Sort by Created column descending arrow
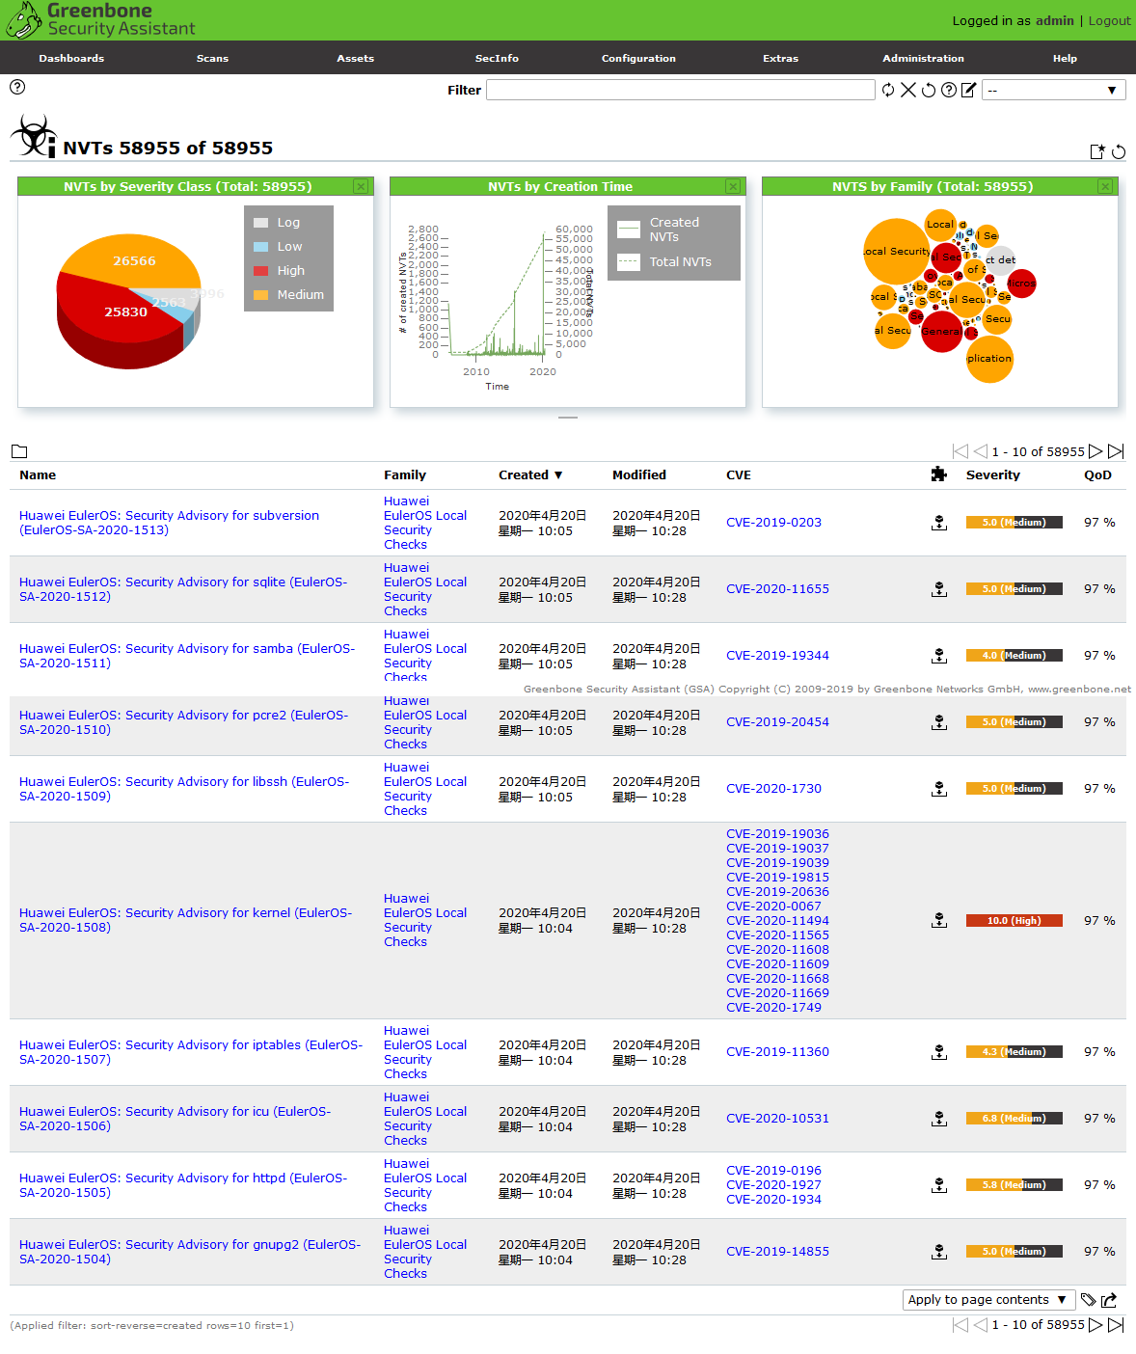Image resolution: width=1136 pixels, height=1354 pixels. pos(558,475)
